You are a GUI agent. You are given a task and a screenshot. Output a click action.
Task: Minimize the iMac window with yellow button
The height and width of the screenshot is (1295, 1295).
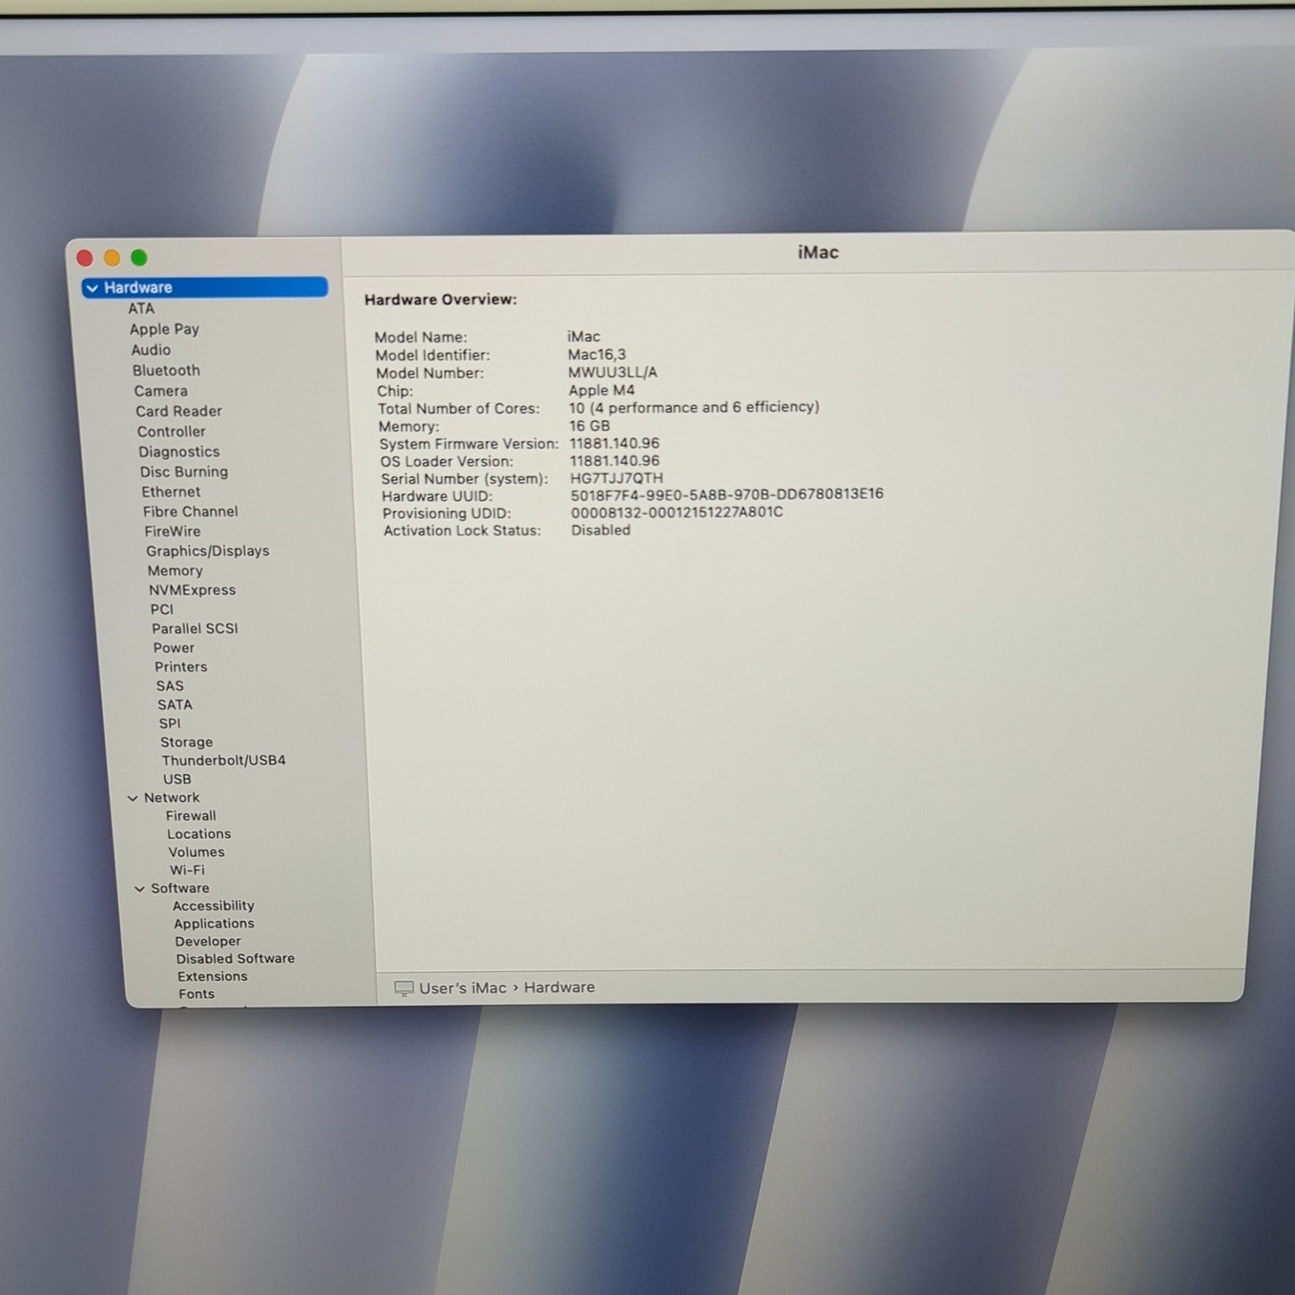click(x=111, y=258)
